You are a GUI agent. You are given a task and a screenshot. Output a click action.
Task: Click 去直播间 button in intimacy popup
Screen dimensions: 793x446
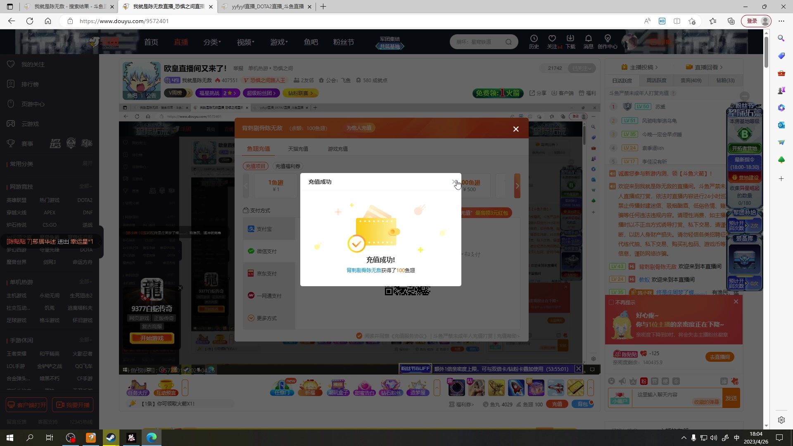coord(719,357)
